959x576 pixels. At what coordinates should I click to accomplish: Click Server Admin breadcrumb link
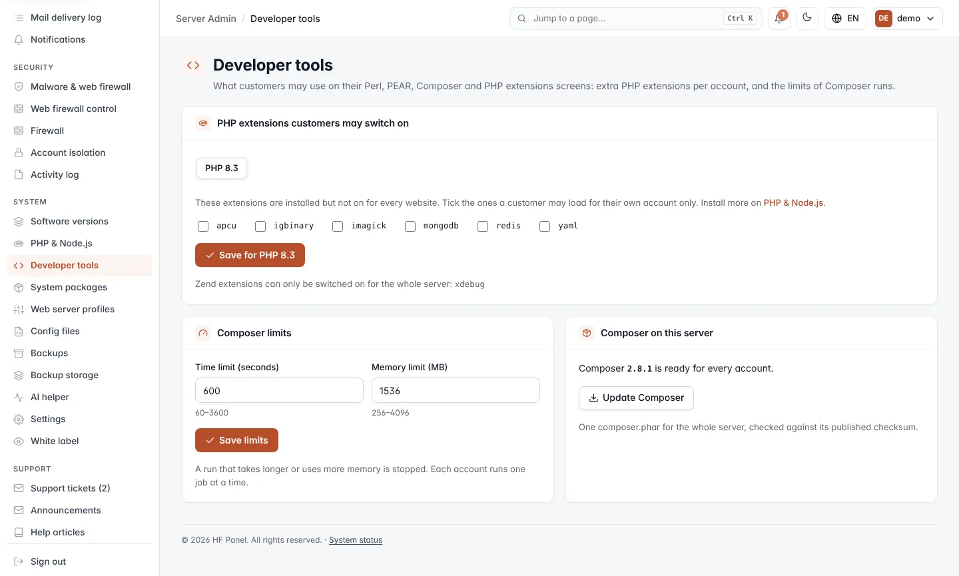coord(206,19)
